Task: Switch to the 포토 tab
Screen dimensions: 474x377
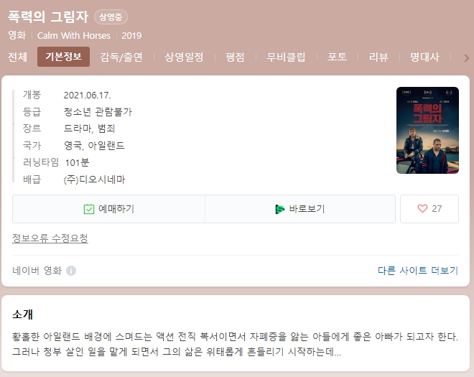Action: (x=337, y=57)
